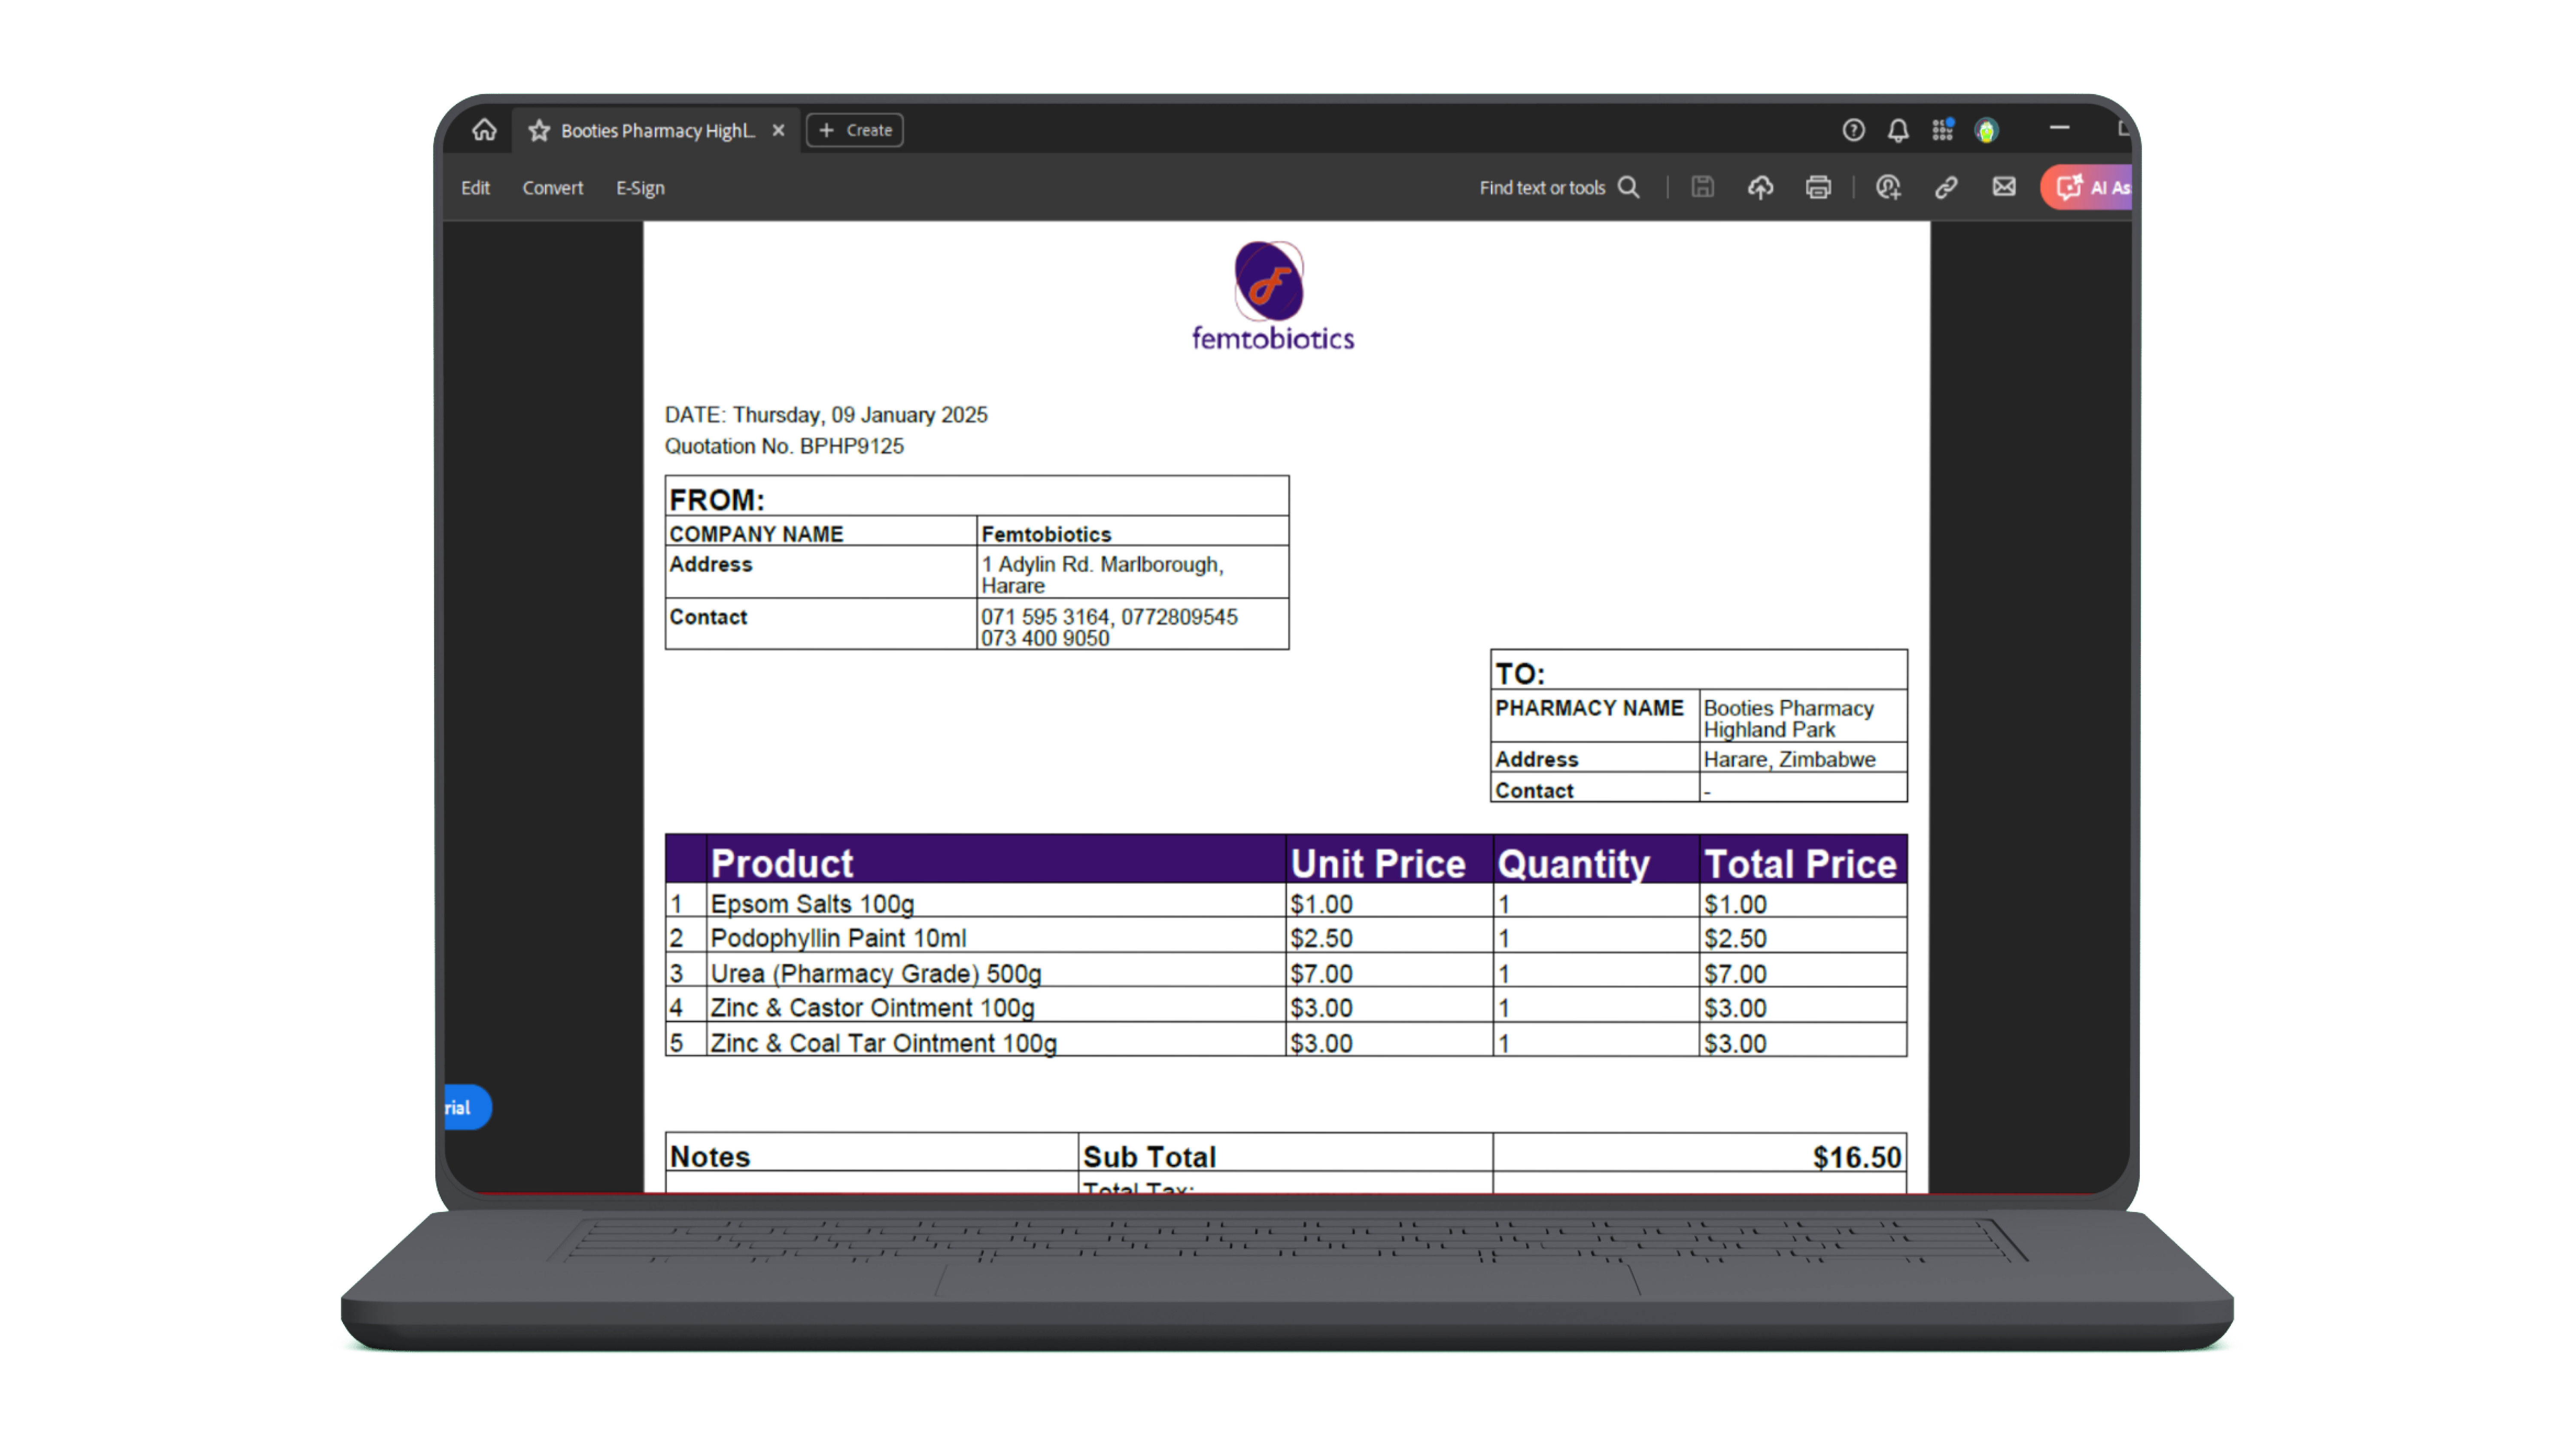
Task: Select the Booties Pharmacy document tab
Action: coord(656,131)
